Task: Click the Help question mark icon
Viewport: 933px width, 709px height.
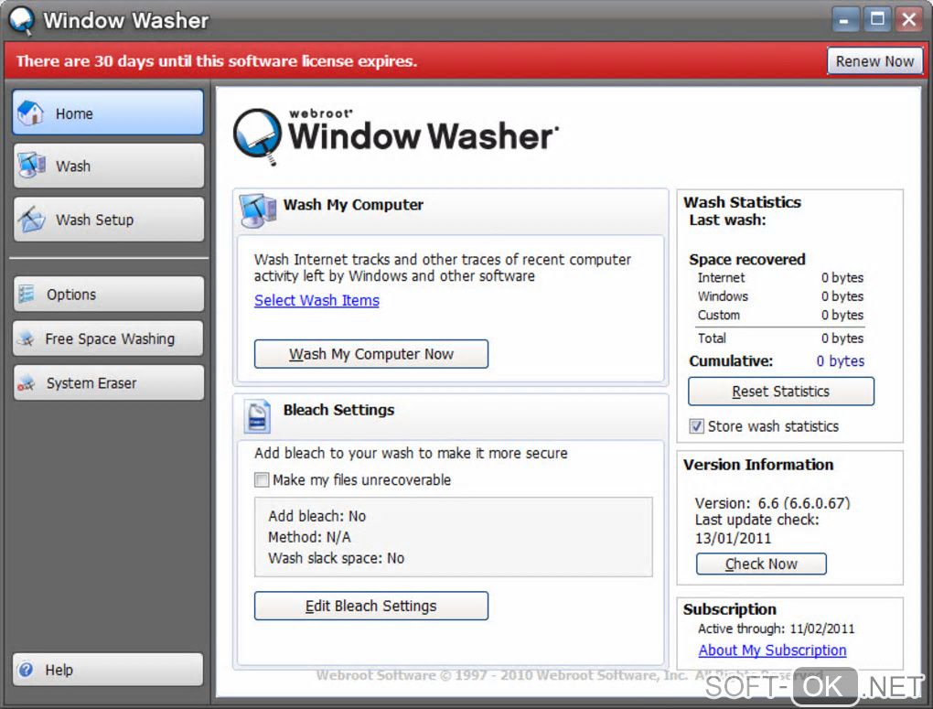Action: (26, 670)
